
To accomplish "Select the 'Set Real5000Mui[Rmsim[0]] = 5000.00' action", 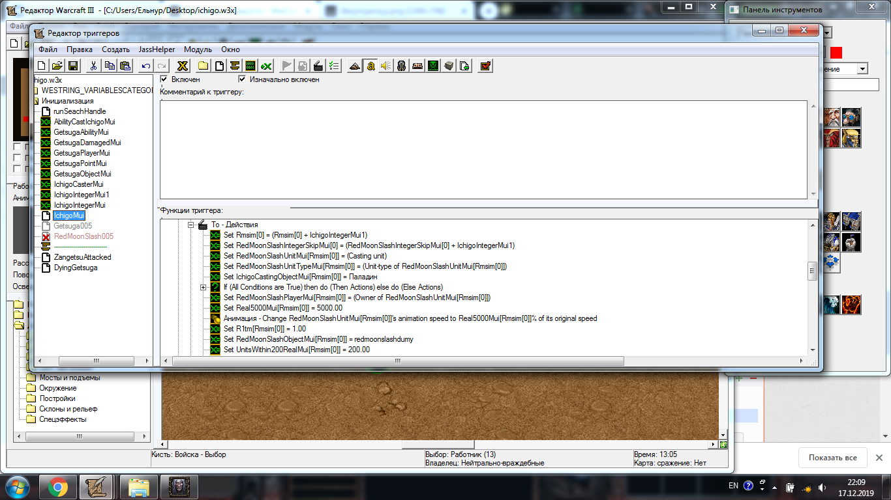I will [283, 308].
